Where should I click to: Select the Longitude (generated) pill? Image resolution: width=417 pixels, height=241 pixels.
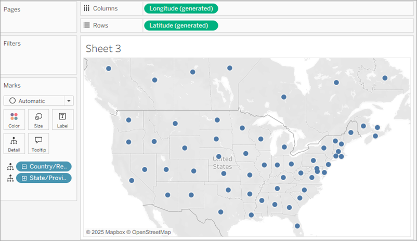point(180,8)
